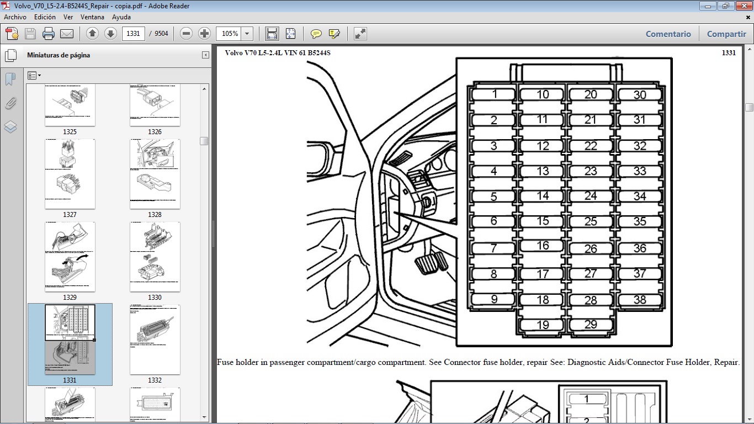
Task: Select page thumbnail 1328
Action: pyautogui.click(x=155, y=174)
